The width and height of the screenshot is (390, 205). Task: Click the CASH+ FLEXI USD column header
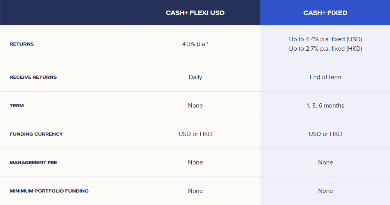[195, 12]
